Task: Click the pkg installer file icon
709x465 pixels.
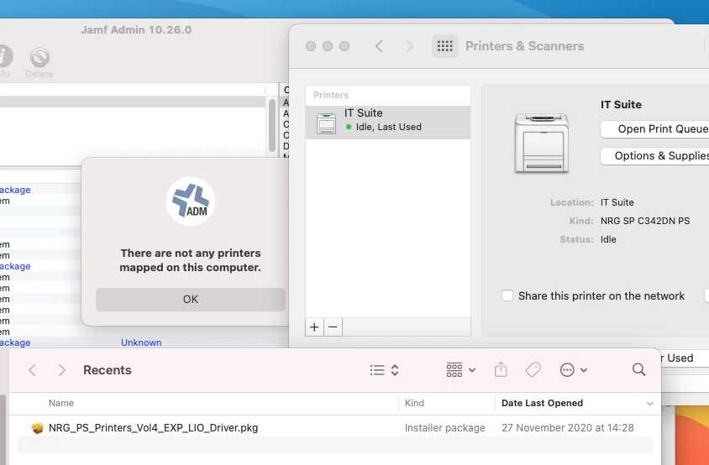Action: [x=38, y=428]
